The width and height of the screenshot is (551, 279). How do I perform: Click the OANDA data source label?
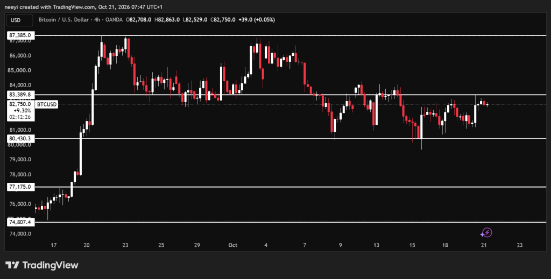click(x=114, y=20)
